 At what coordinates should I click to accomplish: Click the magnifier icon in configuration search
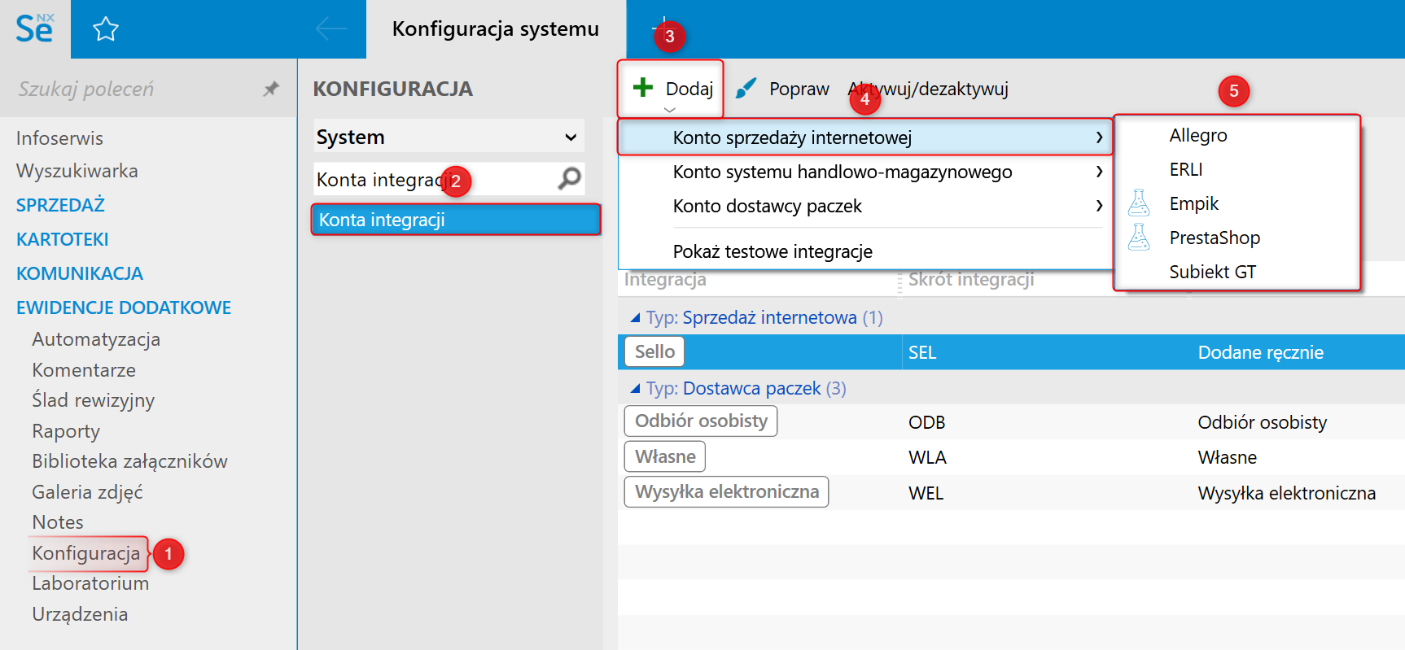pyautogui.click(x=570, y=178)
